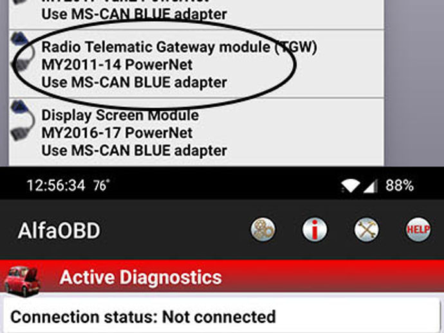Click the adapter icon beside Radio Telematic Gateway

[x=22, y=51]
